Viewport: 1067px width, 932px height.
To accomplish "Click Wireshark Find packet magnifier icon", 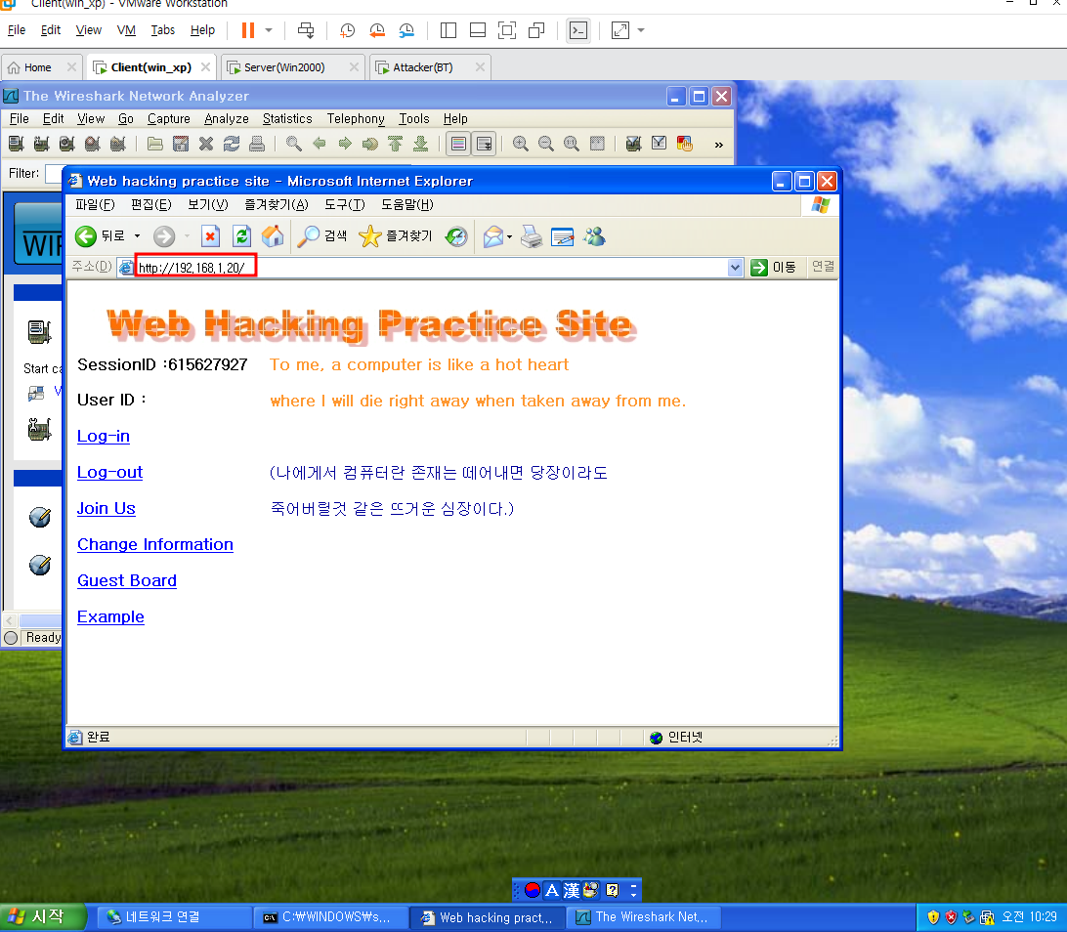I will pyautogui.click(x=293, y=144).
